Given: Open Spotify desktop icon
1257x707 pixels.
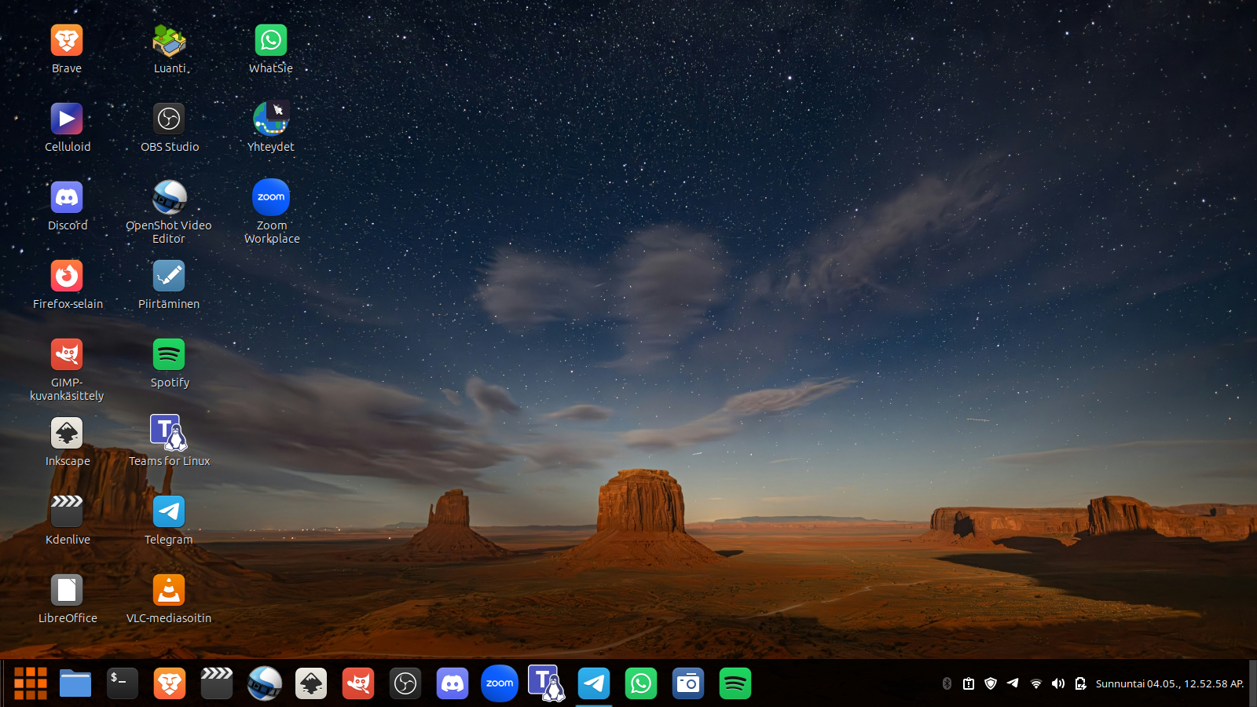Looking at the screenshot, I should (169, 355).
